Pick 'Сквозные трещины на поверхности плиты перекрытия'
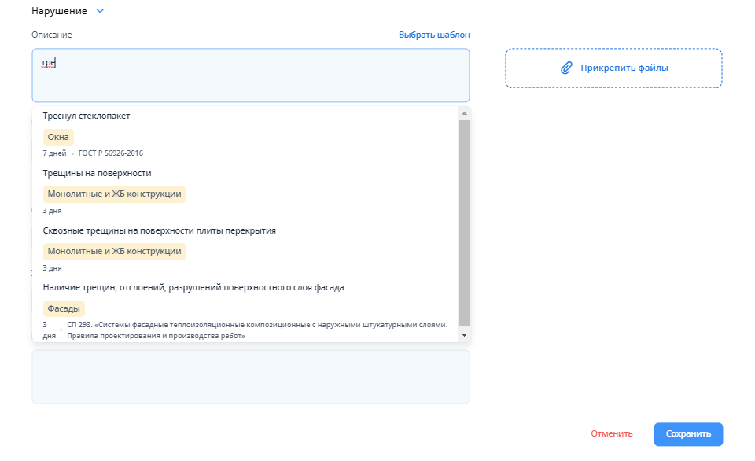The height and width of the screenshot is (461, 755). [x=159, y=230]
